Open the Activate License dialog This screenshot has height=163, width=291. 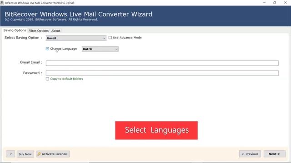pos(53,154)
